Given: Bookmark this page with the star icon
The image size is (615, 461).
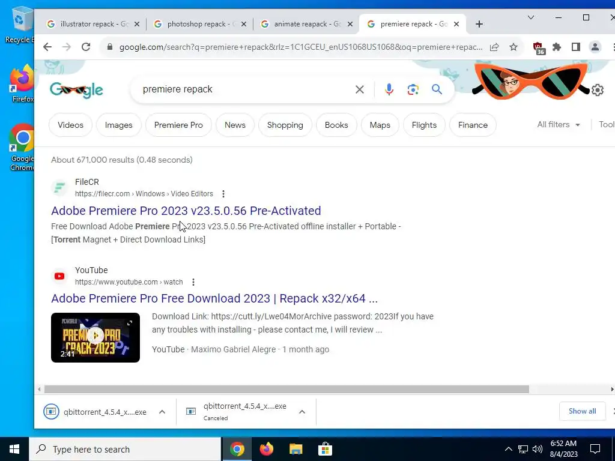Looking at the screenshot, I should pos(514,47).
